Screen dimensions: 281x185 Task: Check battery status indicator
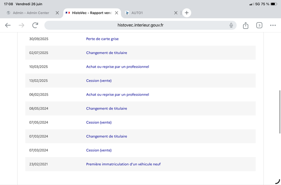[x=274, y=4]
